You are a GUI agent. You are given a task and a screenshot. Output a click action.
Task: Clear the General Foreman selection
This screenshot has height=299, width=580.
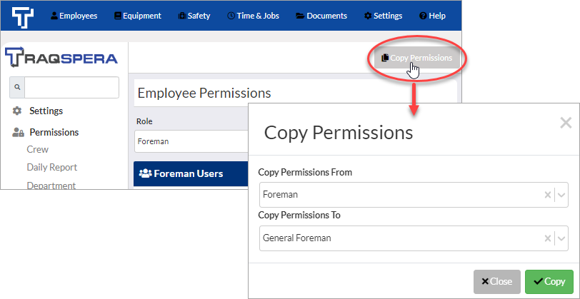(x=548, y=238)
